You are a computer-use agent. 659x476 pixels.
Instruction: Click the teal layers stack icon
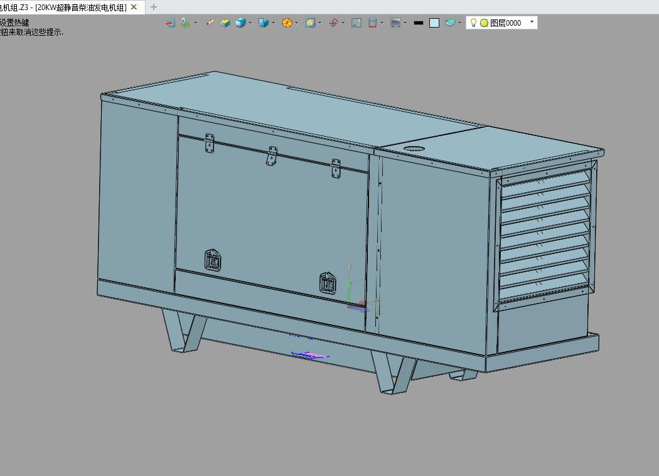(450, 23)
